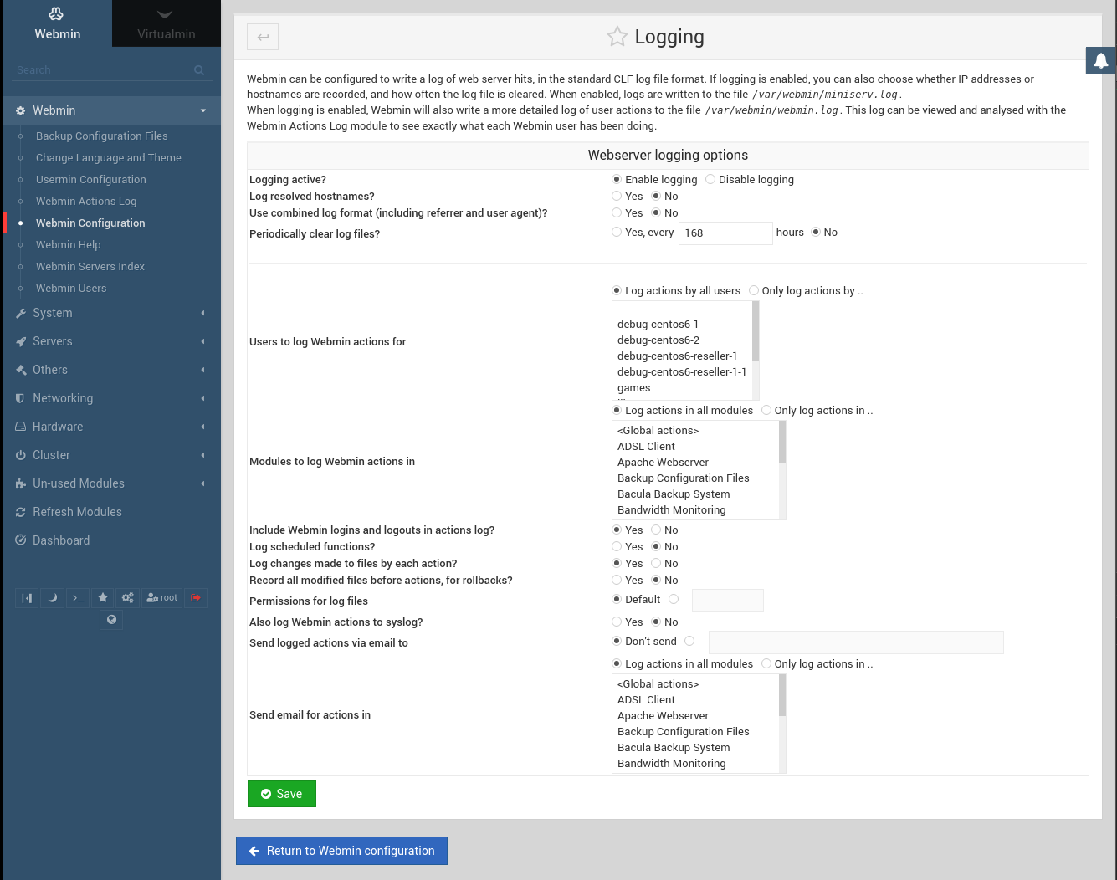Click Return to Webmin configuration
Viewport: 1117px width, 880px height.
(x=341, y=851)
